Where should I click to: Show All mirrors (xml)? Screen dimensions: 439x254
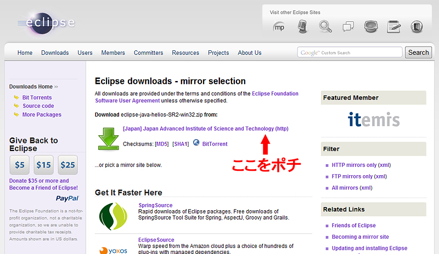352,188
